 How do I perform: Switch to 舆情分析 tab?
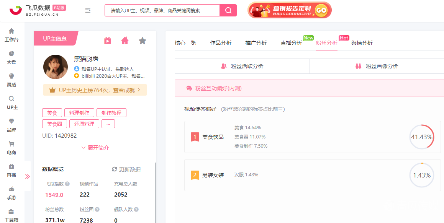point(362,43)
